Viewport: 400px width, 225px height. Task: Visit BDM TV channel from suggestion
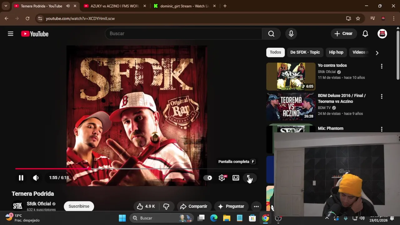point(324,108)
